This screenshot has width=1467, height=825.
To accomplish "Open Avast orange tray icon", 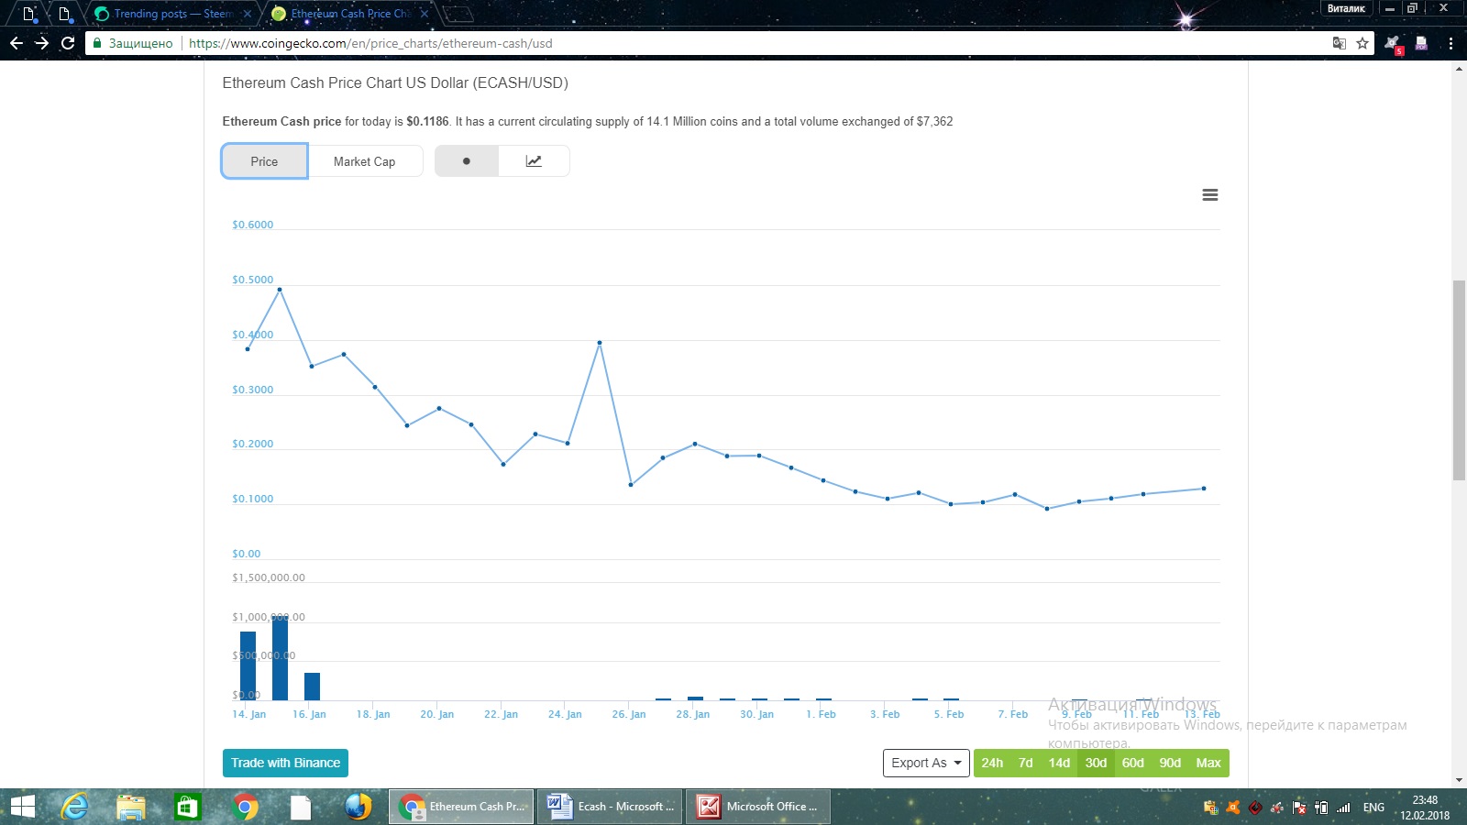I will click(1233, 808).
